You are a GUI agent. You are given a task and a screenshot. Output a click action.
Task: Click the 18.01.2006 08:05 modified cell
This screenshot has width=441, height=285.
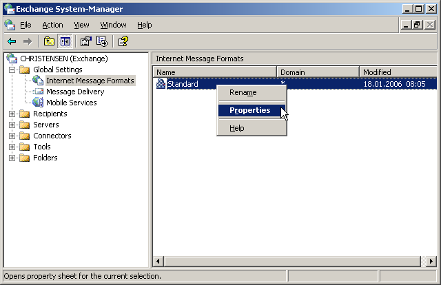click(394, 84)
